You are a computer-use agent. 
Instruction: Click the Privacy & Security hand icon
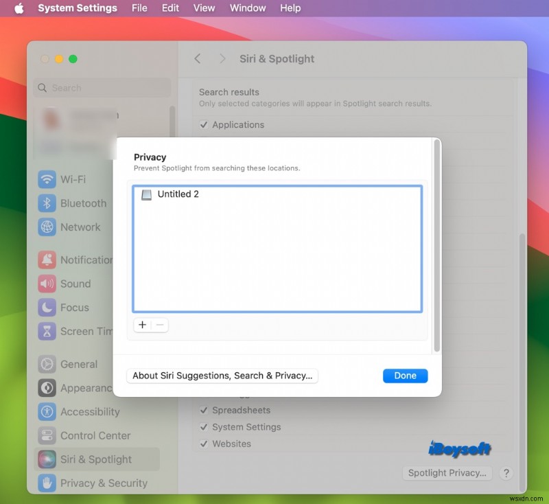click(47, 483)
